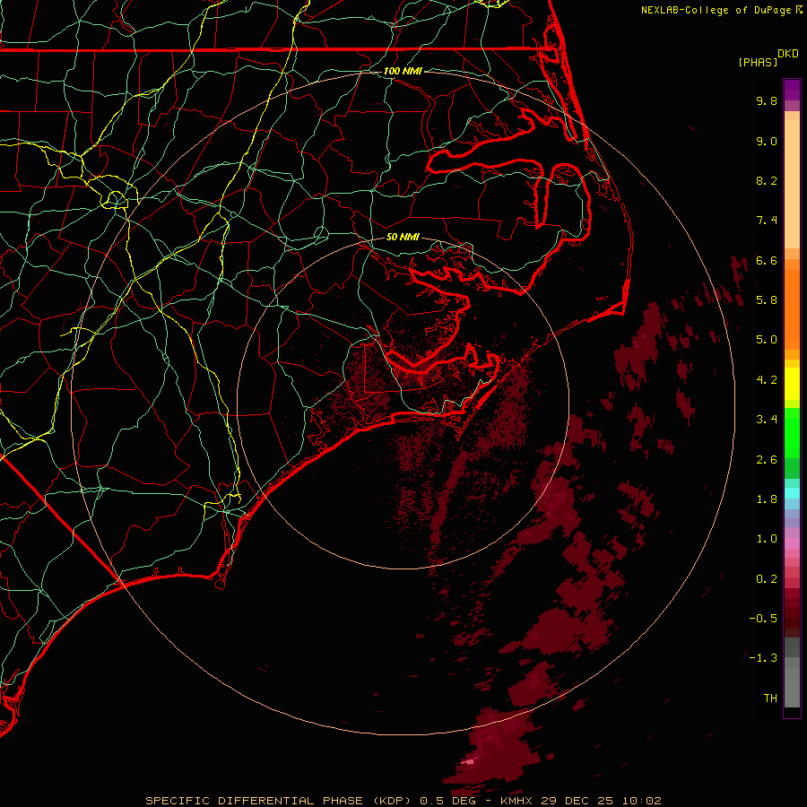Pick the orange band of the color bar
807x807 pixels.
pyautogui.click(x=792, y=310)
